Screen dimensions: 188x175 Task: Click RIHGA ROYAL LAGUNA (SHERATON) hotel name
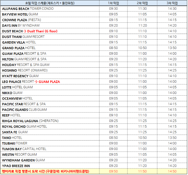tap(30, 121)
